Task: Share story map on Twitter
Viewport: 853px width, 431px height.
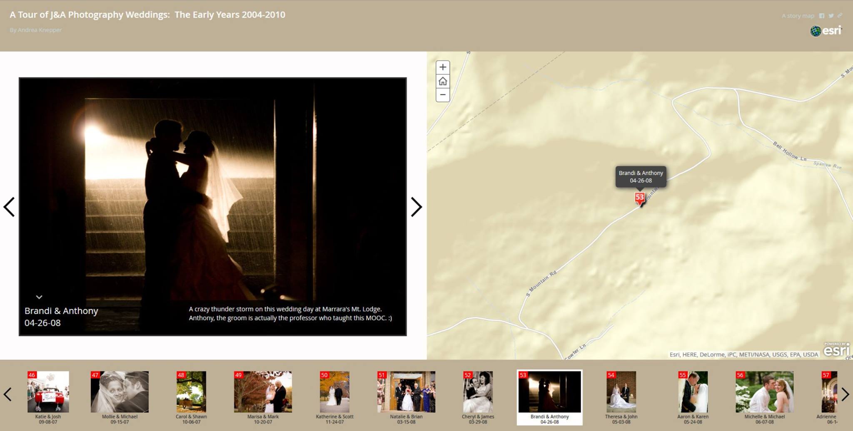Action: pos(831,16)
